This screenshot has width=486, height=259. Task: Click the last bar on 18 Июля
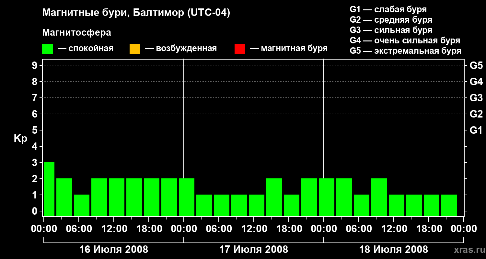tap(449, 205)
